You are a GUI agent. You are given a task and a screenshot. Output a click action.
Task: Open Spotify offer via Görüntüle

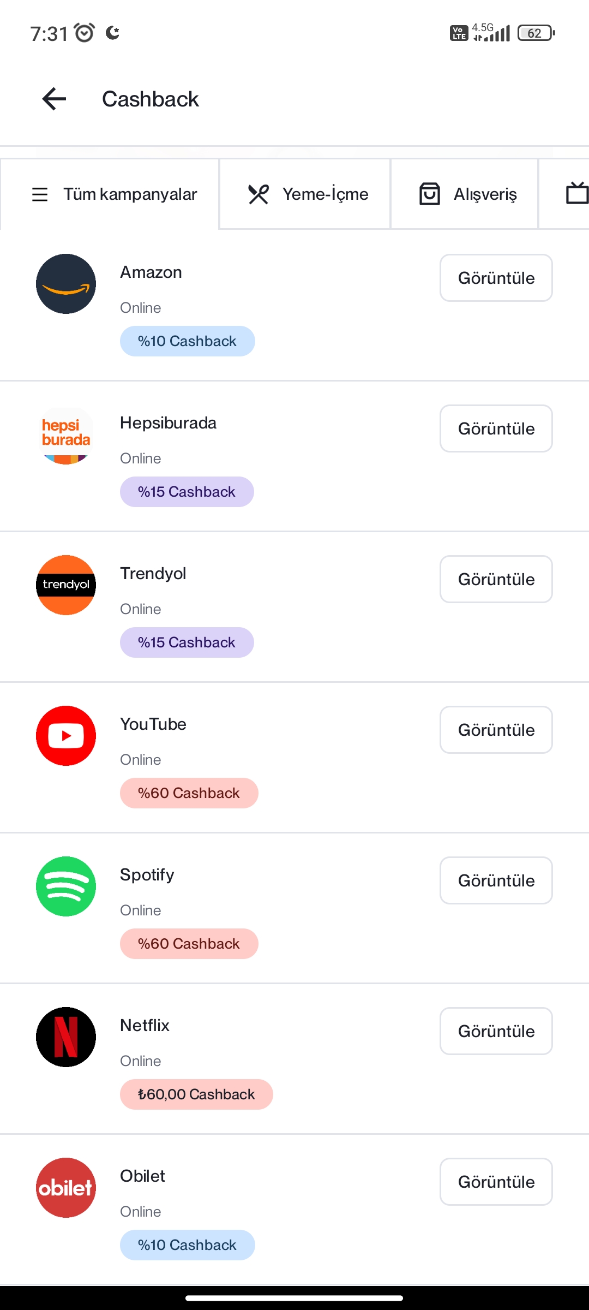[496, 880]
